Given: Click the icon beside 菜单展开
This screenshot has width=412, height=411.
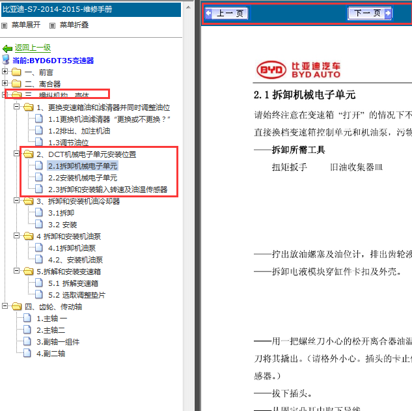Looking at the screenshot, I should [4, 25].
